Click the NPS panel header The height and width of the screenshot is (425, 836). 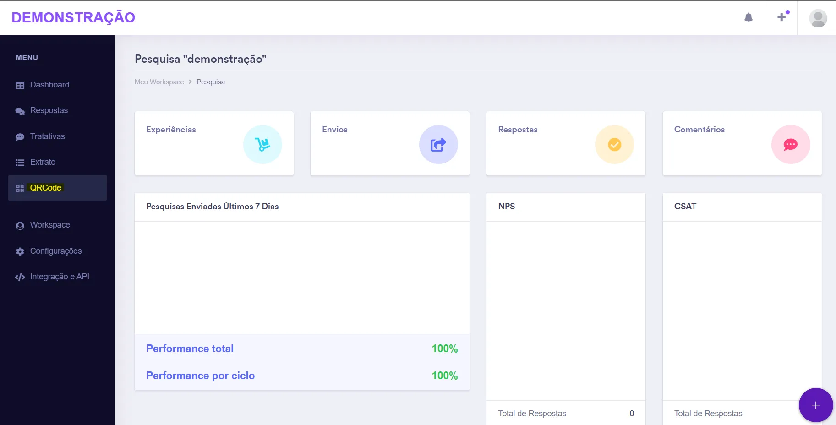[x=507, y=207]
